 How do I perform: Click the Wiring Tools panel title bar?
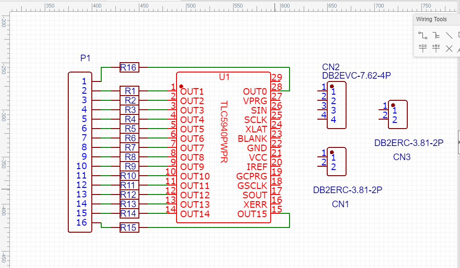437,19
